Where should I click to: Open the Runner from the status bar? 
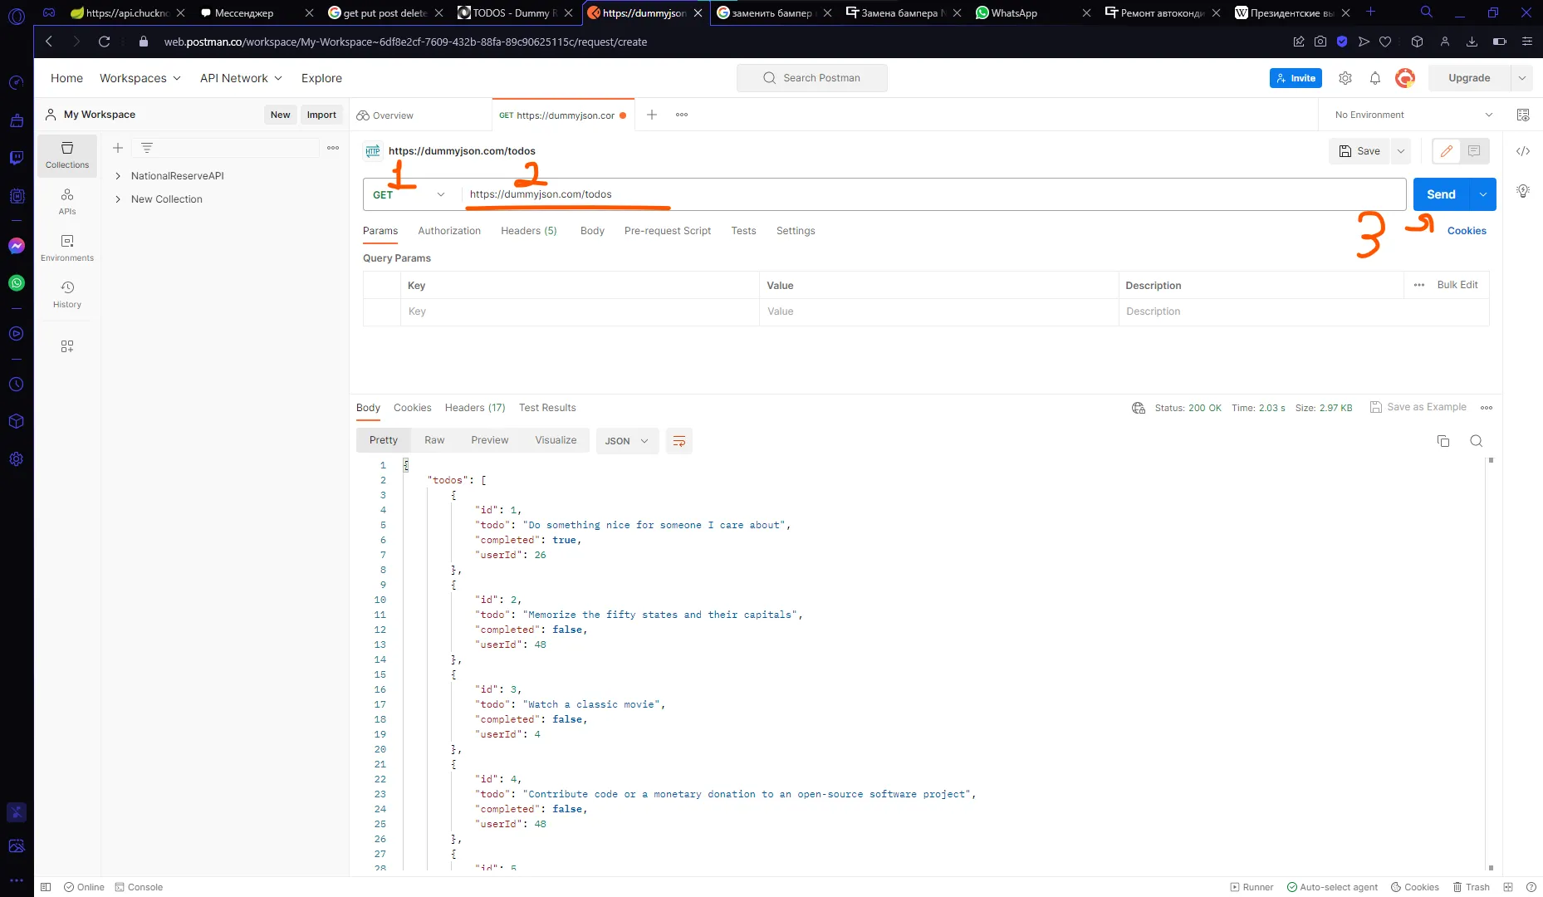[1252, 887]
